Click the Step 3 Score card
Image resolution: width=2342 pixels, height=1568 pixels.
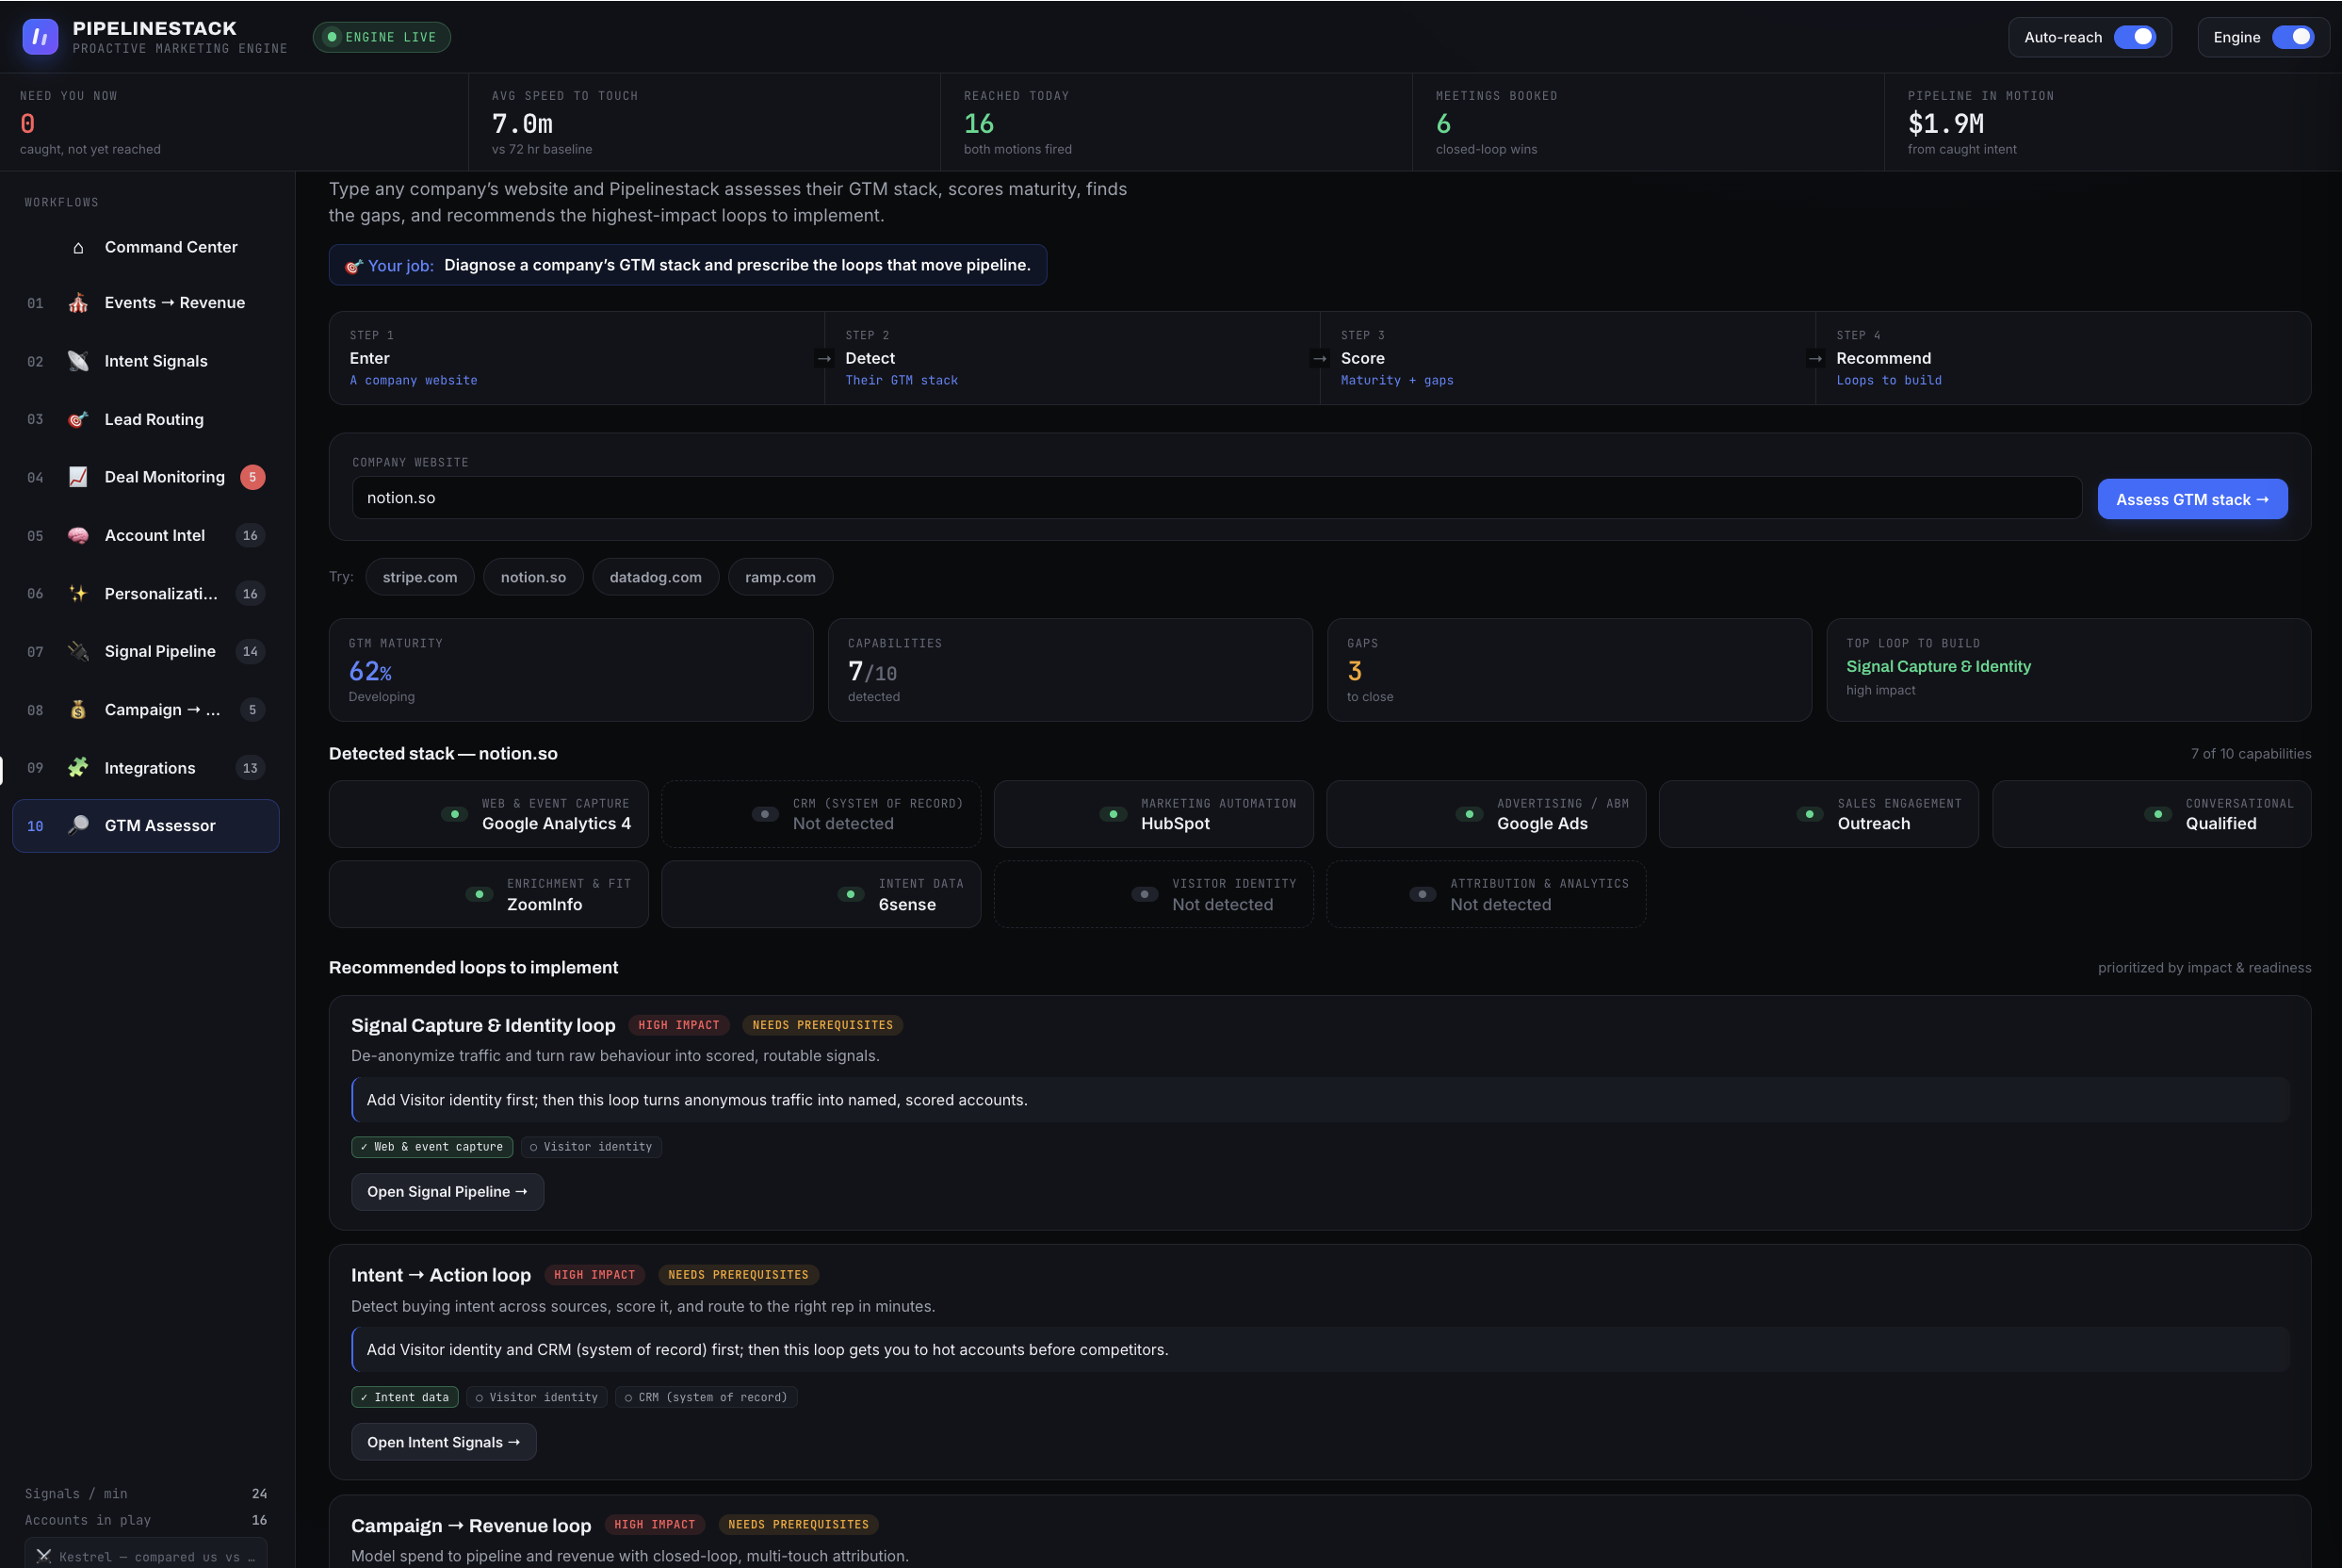[1568, 358]
